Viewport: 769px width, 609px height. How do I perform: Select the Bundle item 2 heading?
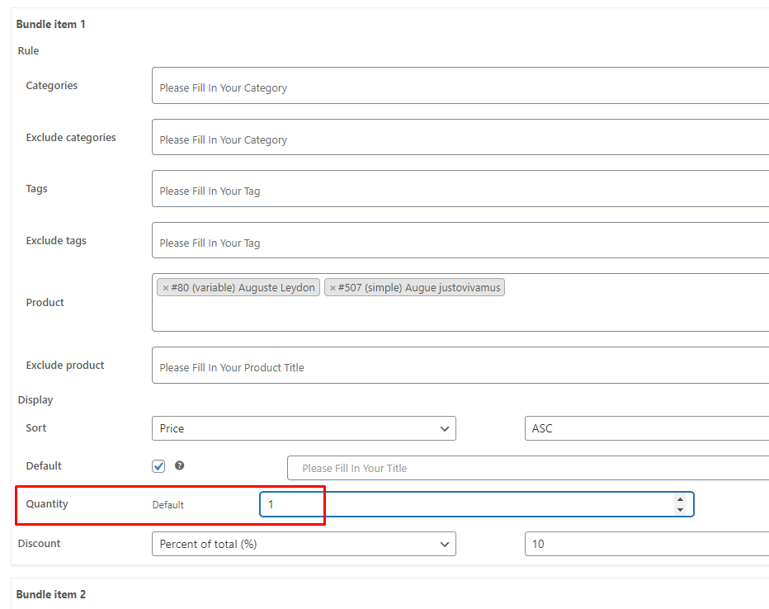pyautogui.click(x=51, y=594)
